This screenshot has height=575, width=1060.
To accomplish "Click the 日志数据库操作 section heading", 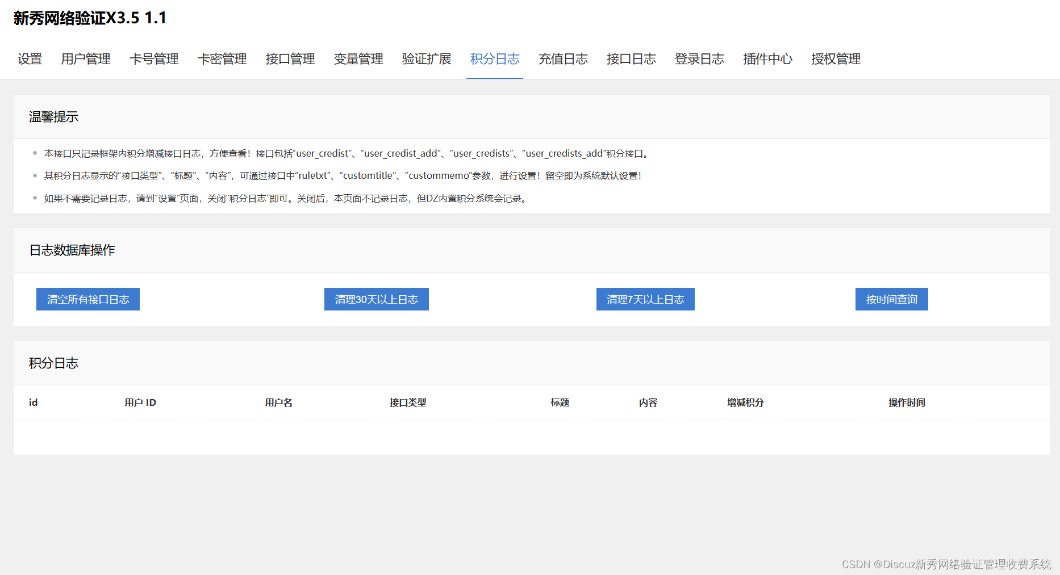I will click(72, 250).
